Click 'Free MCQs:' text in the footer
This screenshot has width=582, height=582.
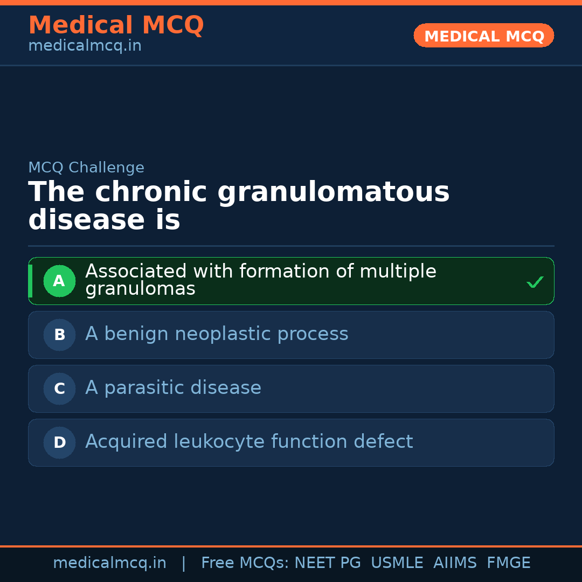coord(245,563)
